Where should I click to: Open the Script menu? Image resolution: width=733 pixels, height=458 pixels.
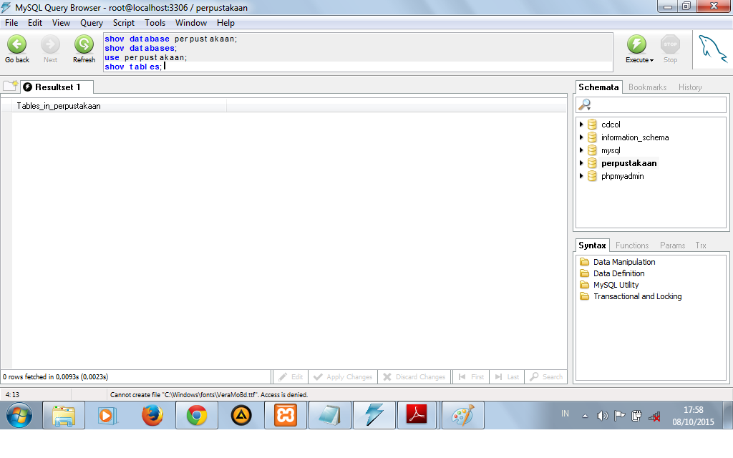[123, 23]
